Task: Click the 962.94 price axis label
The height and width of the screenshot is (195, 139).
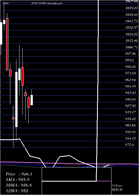Action: point(131,80)
